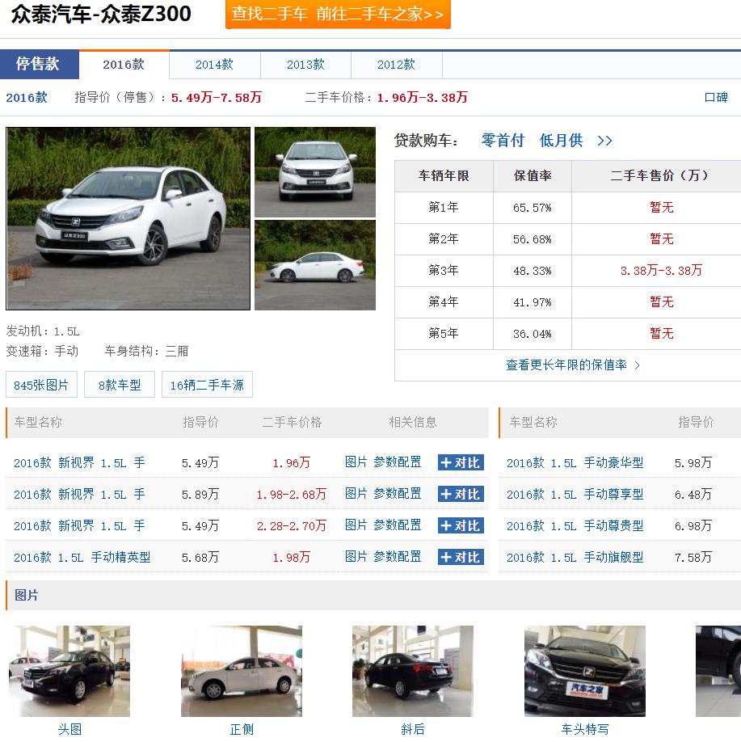Switch to the 2012款 tab
Screen dimensions: 741x742
[x=395, y=64]
